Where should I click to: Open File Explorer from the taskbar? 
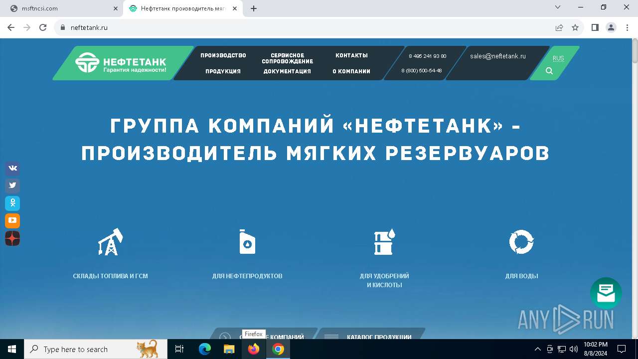click(229, 349)
